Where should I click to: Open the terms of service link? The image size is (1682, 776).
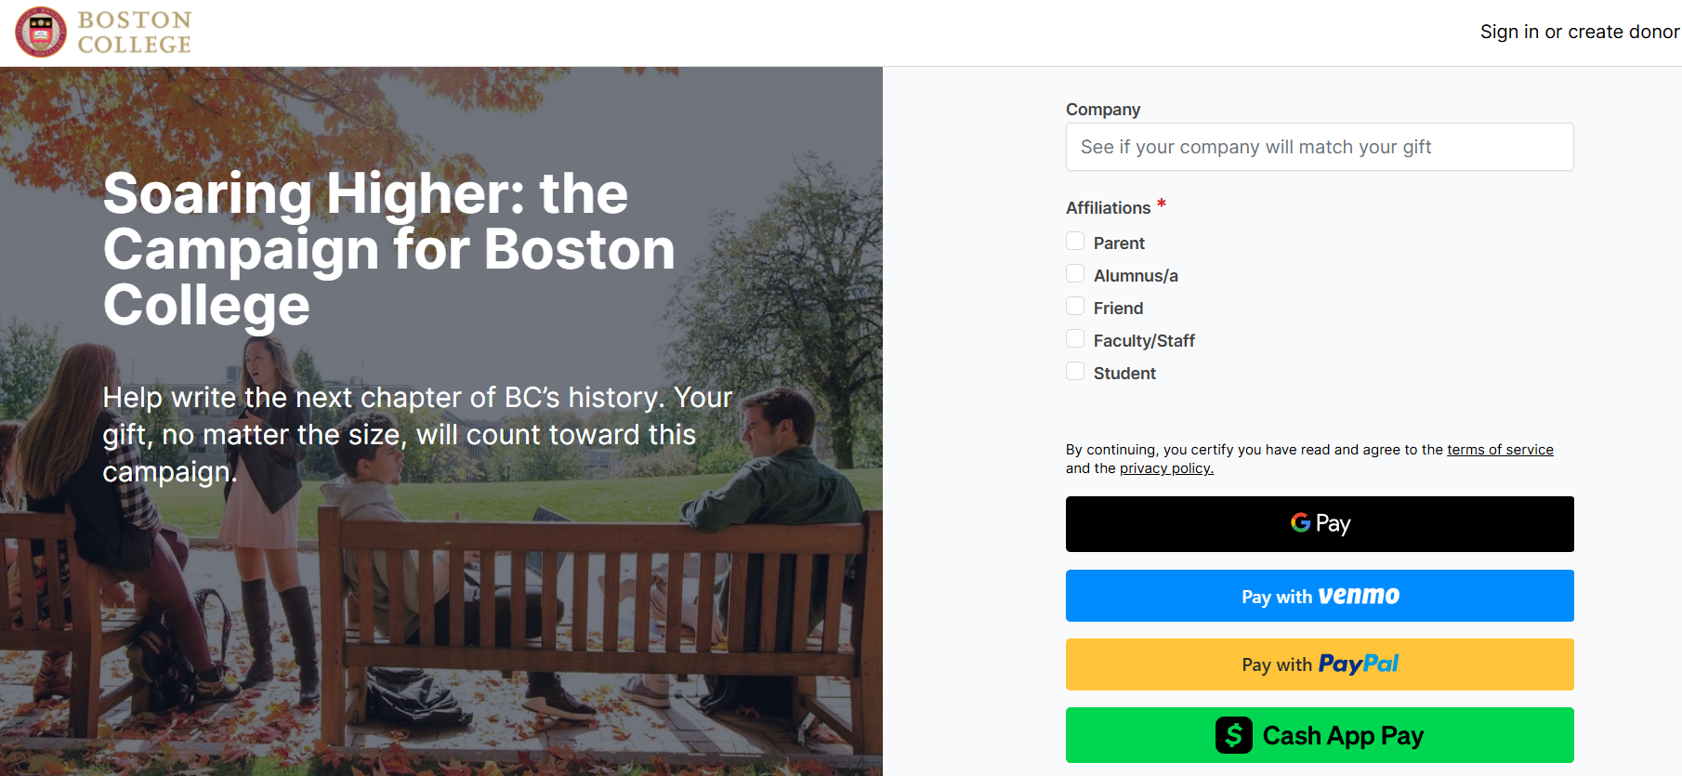pyautogui.click(x=1500, y=450)
